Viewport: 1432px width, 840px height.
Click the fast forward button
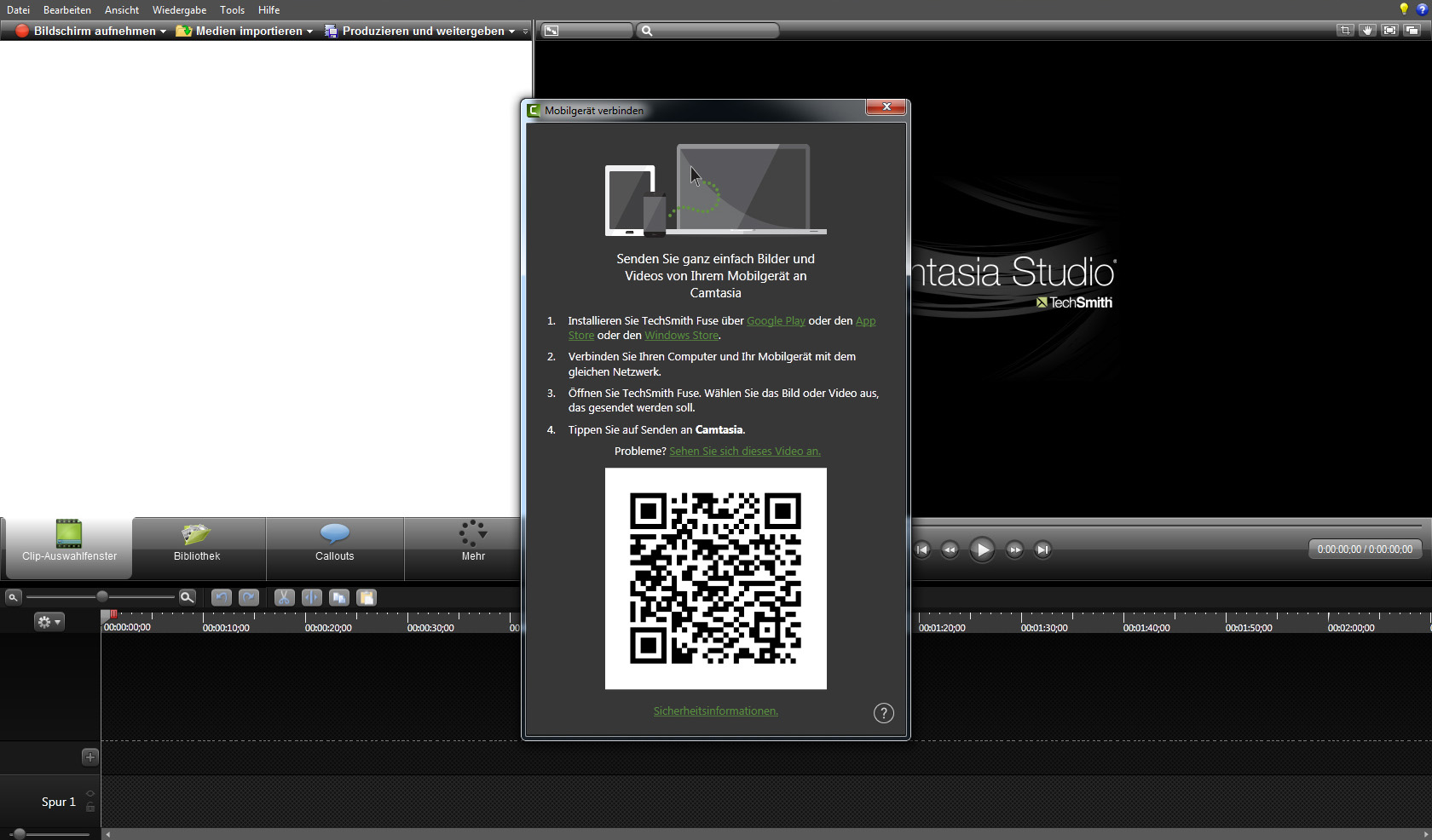1014,549
